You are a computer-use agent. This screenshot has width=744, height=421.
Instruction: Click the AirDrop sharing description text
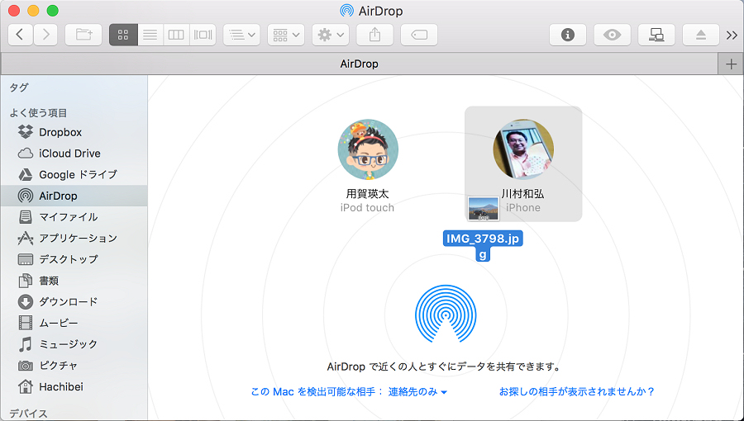(445, 367)
